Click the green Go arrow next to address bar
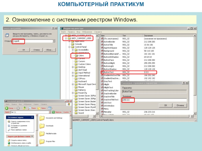The height and width of the screenshot is (151, 202). 53,112
